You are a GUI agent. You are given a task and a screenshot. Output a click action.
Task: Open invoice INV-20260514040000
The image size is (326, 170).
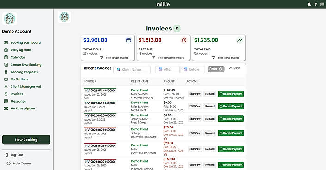(99, 91)
